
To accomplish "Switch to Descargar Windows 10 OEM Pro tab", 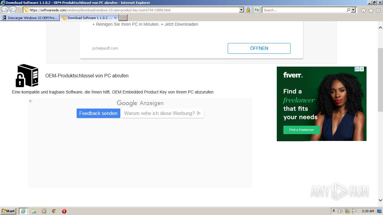I will [30, 18].
